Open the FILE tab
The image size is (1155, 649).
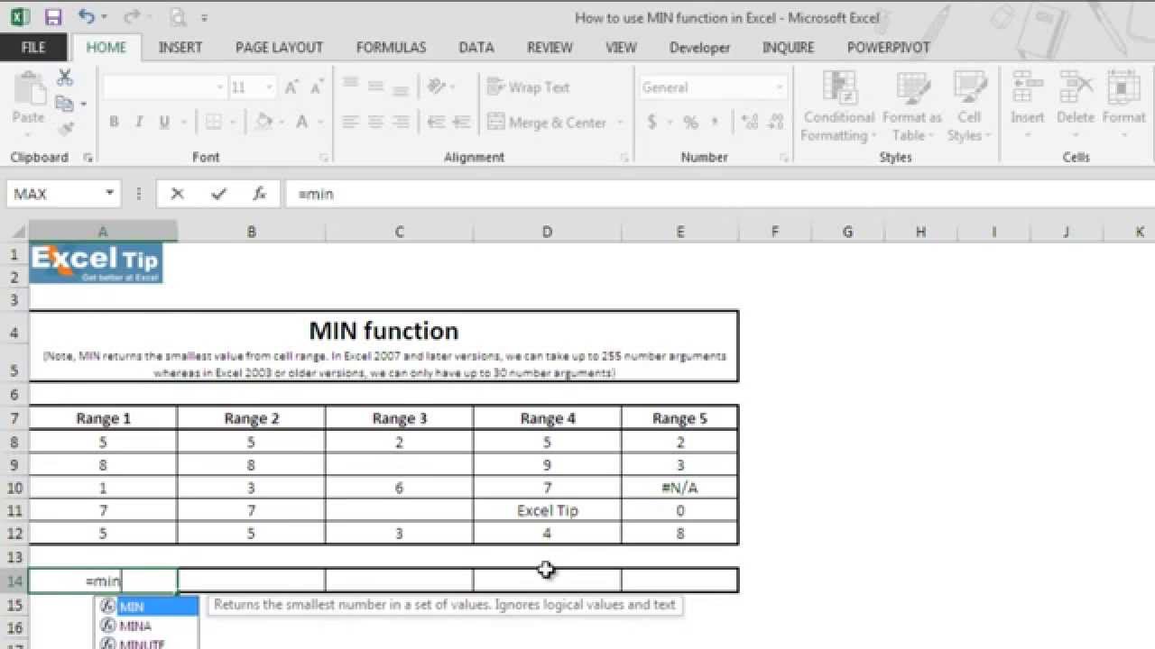point(33,47)
